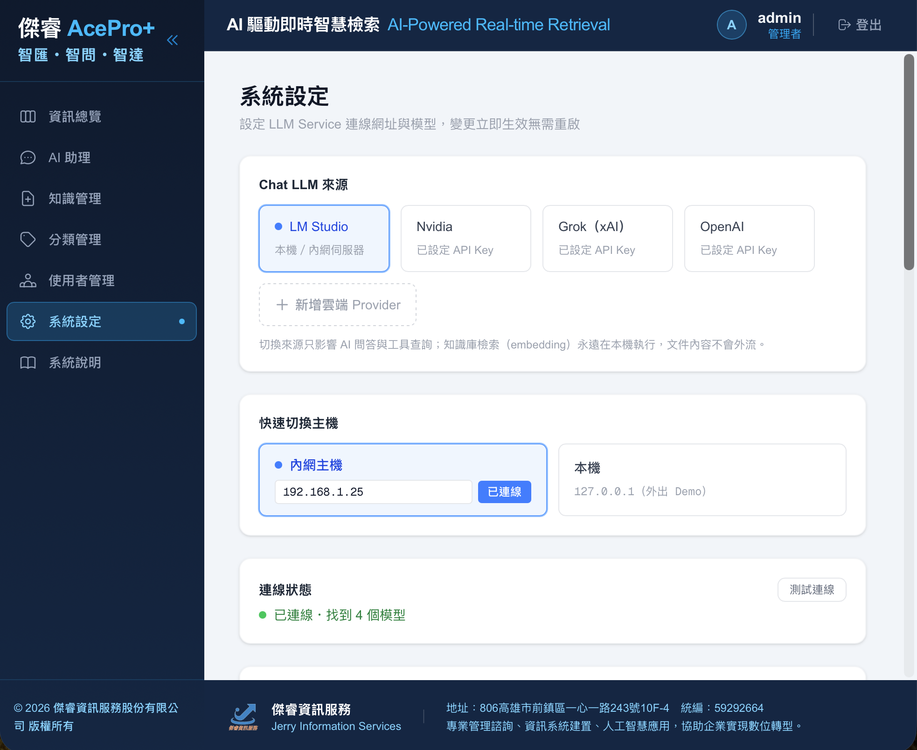The height and width of the screenshot is (750, 917).
Task: Click the admin username text
Action: (x=779, y=18)
